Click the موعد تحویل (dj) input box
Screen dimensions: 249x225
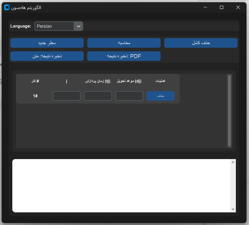click(x=129, y=96)
